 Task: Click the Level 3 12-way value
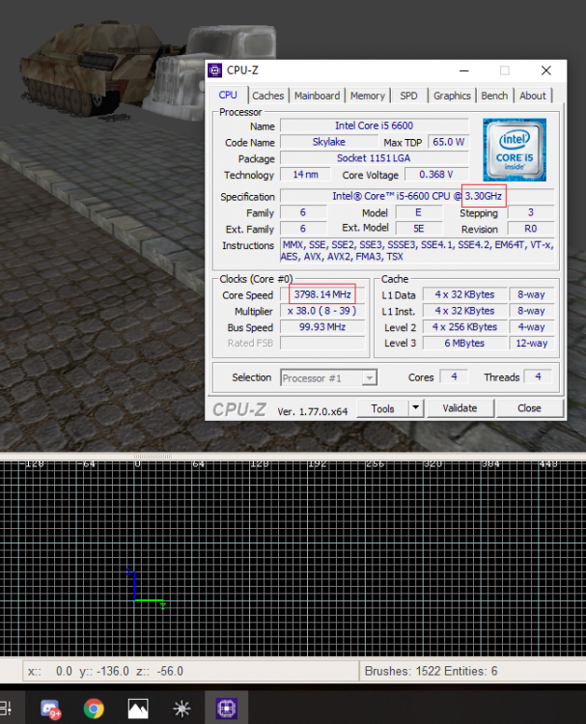532,343
